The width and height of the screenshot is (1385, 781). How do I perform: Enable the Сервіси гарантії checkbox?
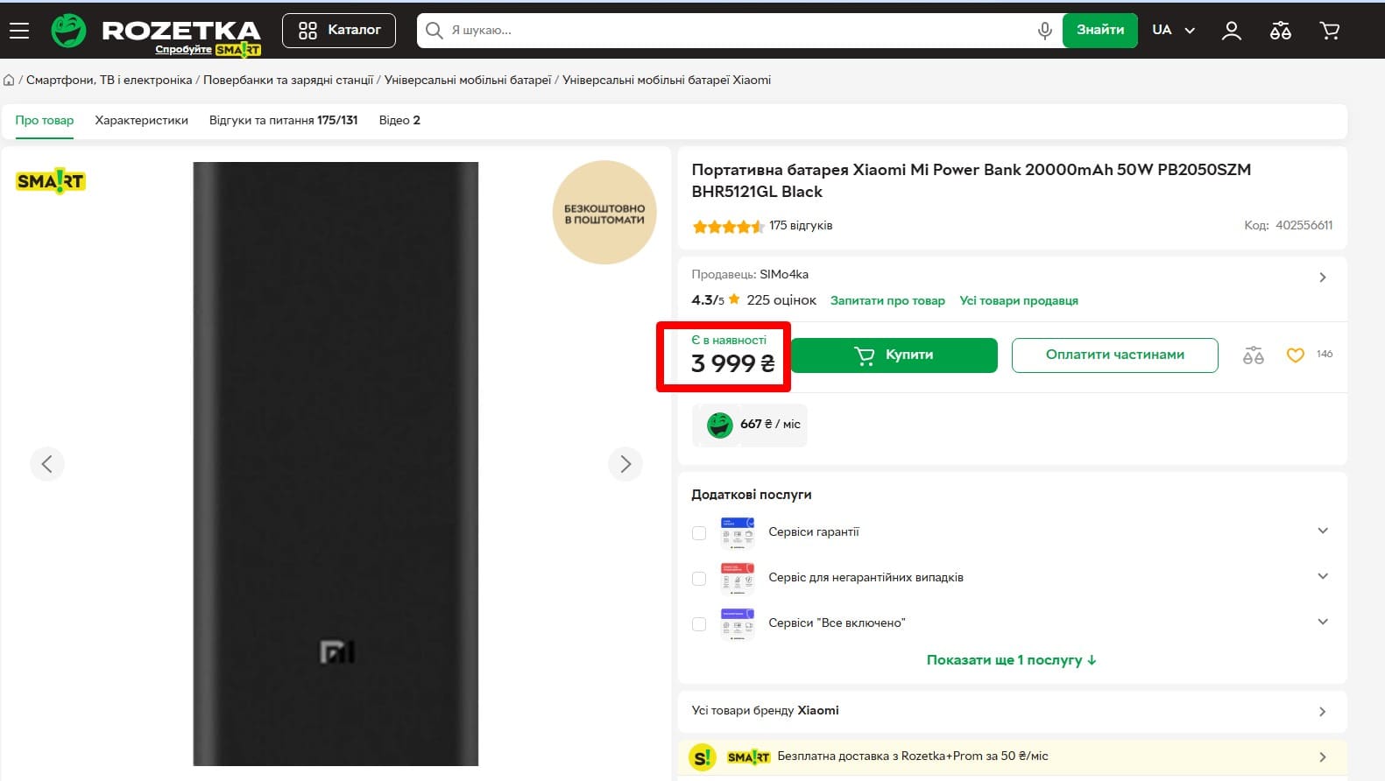click(x=699, y=533)
